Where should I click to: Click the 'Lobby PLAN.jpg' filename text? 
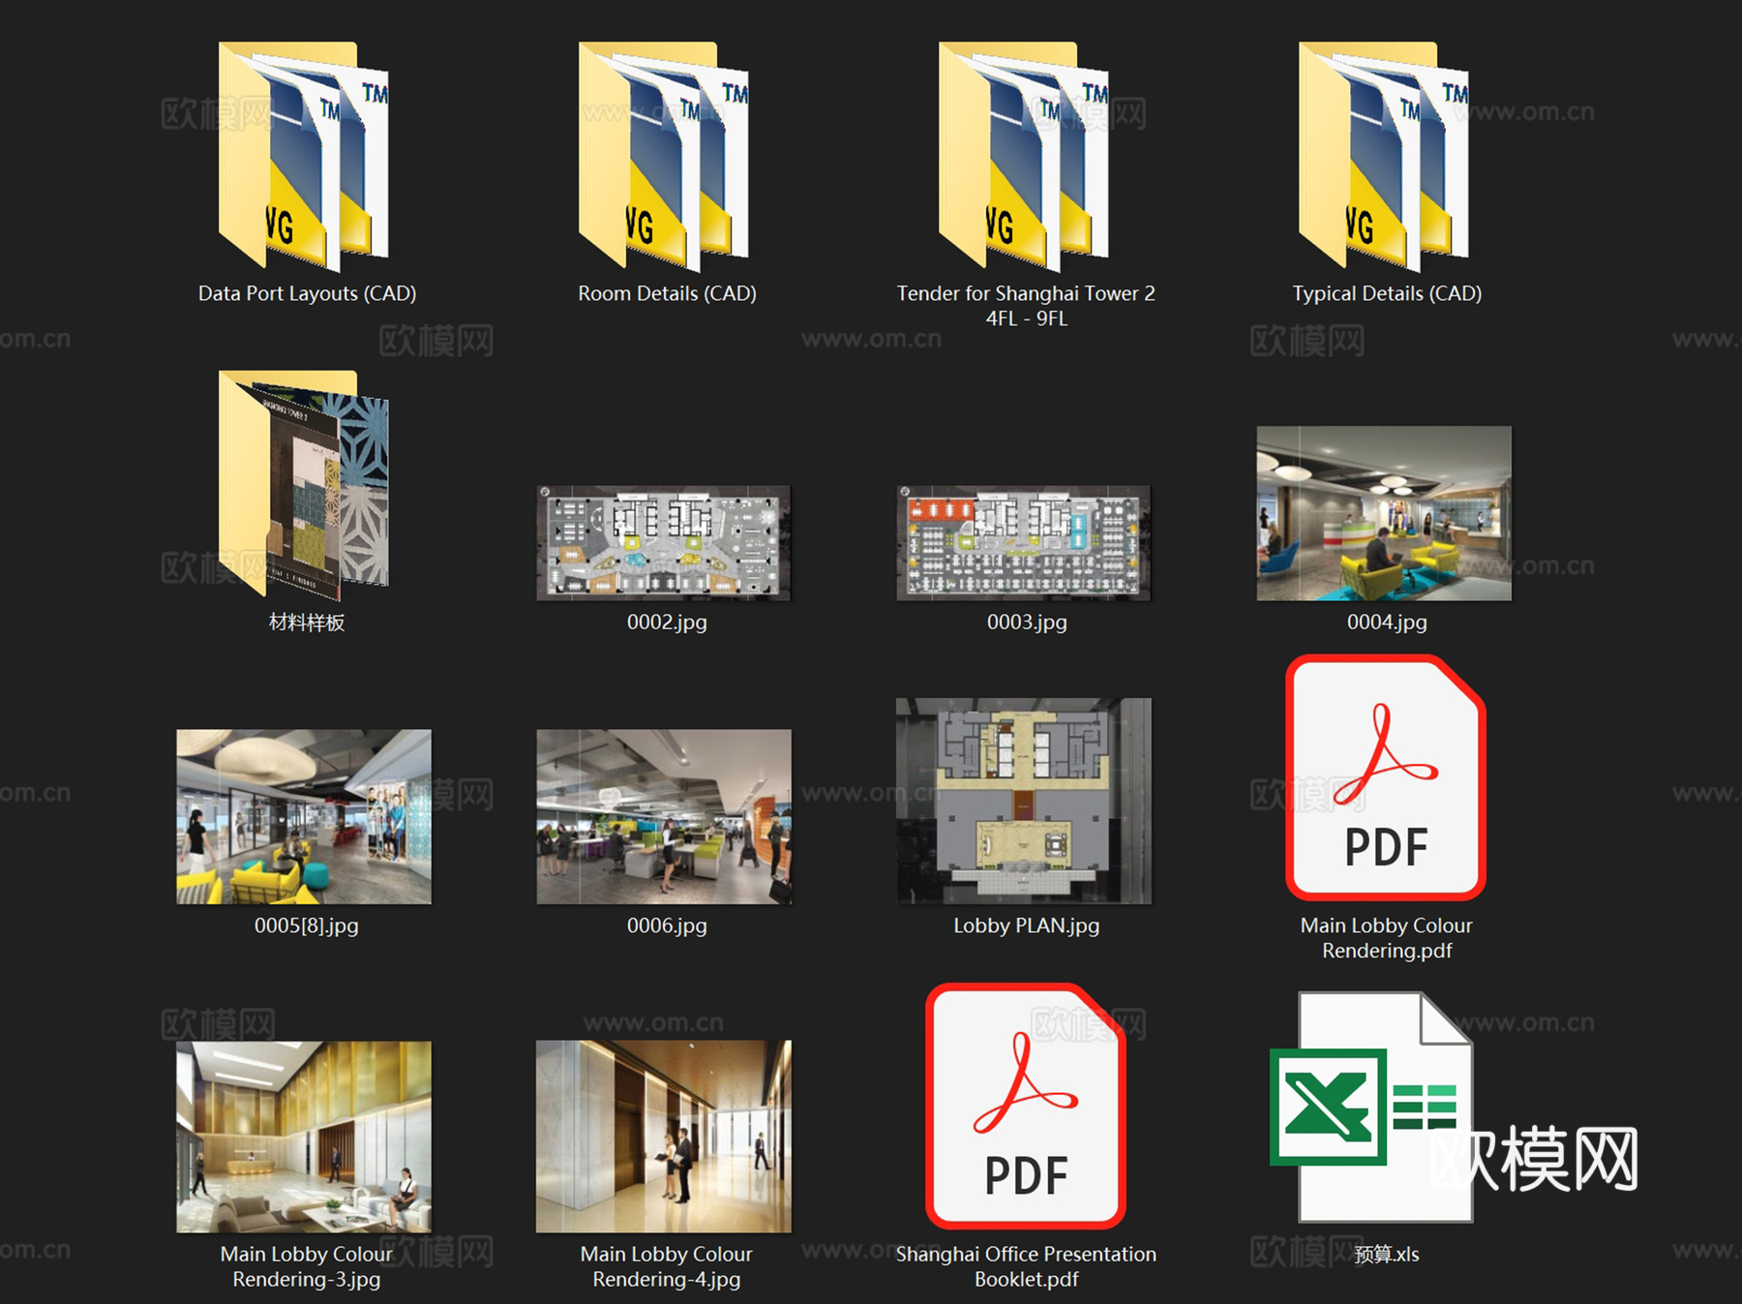click(x=1026, y=925)
